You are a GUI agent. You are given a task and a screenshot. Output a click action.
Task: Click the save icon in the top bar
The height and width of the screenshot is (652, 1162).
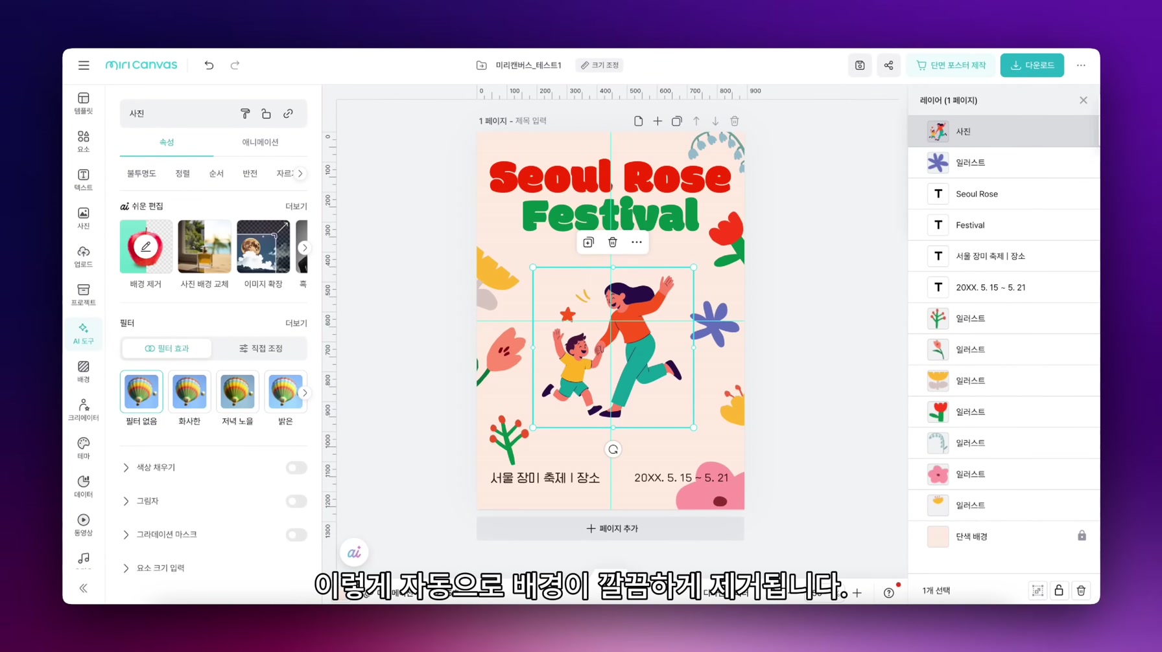click(860, 65)
